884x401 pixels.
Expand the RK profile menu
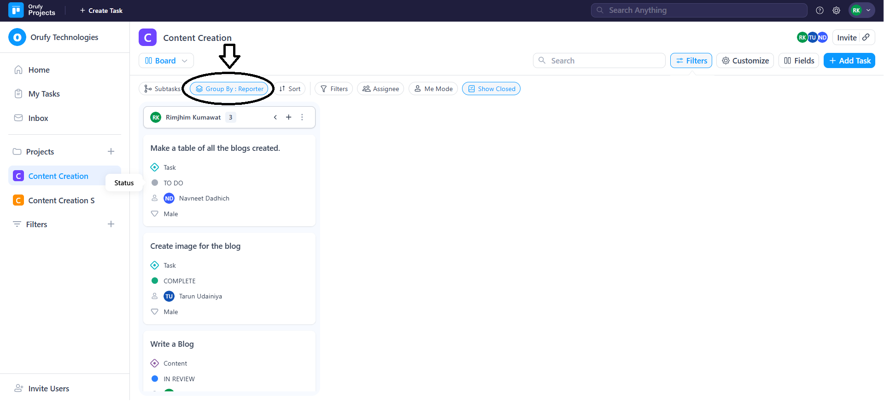[x=861, y=10]
